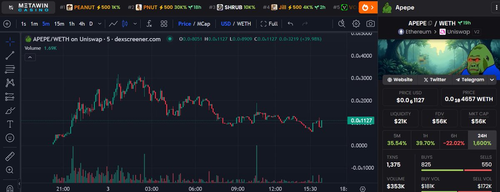This screenshot has width=500, height=192.
Task: Expand more social links chevron
Action: 492,80
